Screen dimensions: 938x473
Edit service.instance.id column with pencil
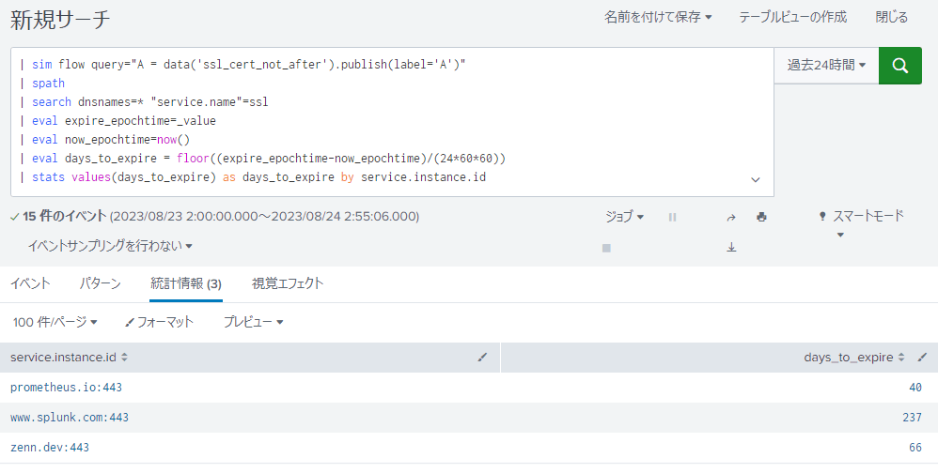(x=483, y=358)
